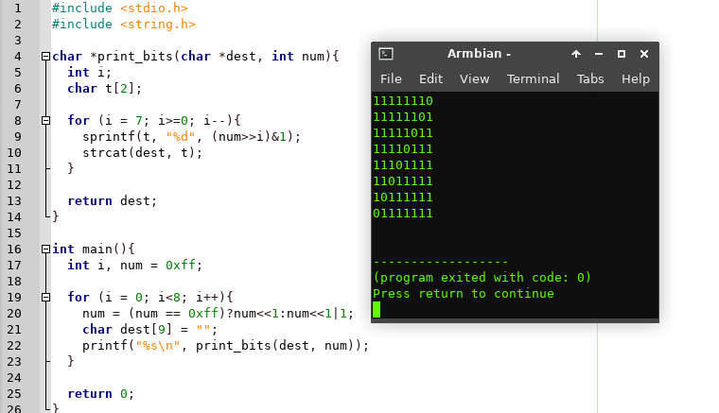
Task: Click the sprintf call on line 9
Action: [x=191, y=137]
